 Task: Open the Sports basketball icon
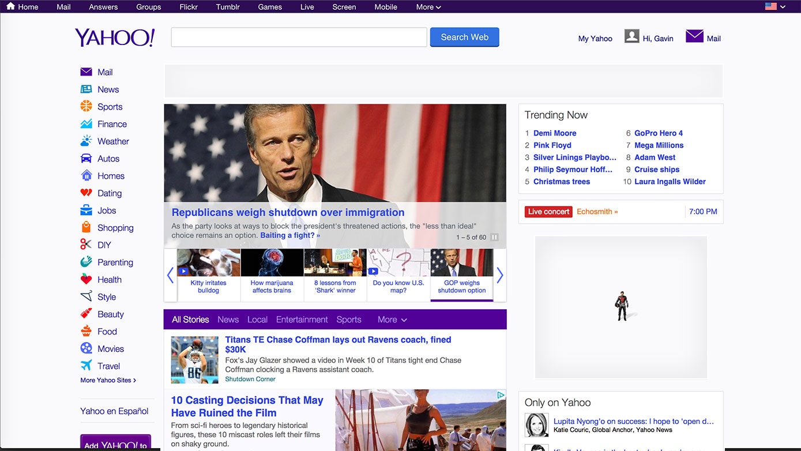(86, 106)
